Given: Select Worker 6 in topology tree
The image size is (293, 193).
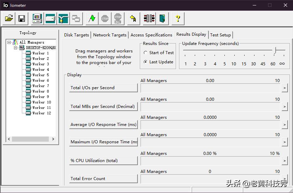Looking at the screenshot, I should click(41, 80).
